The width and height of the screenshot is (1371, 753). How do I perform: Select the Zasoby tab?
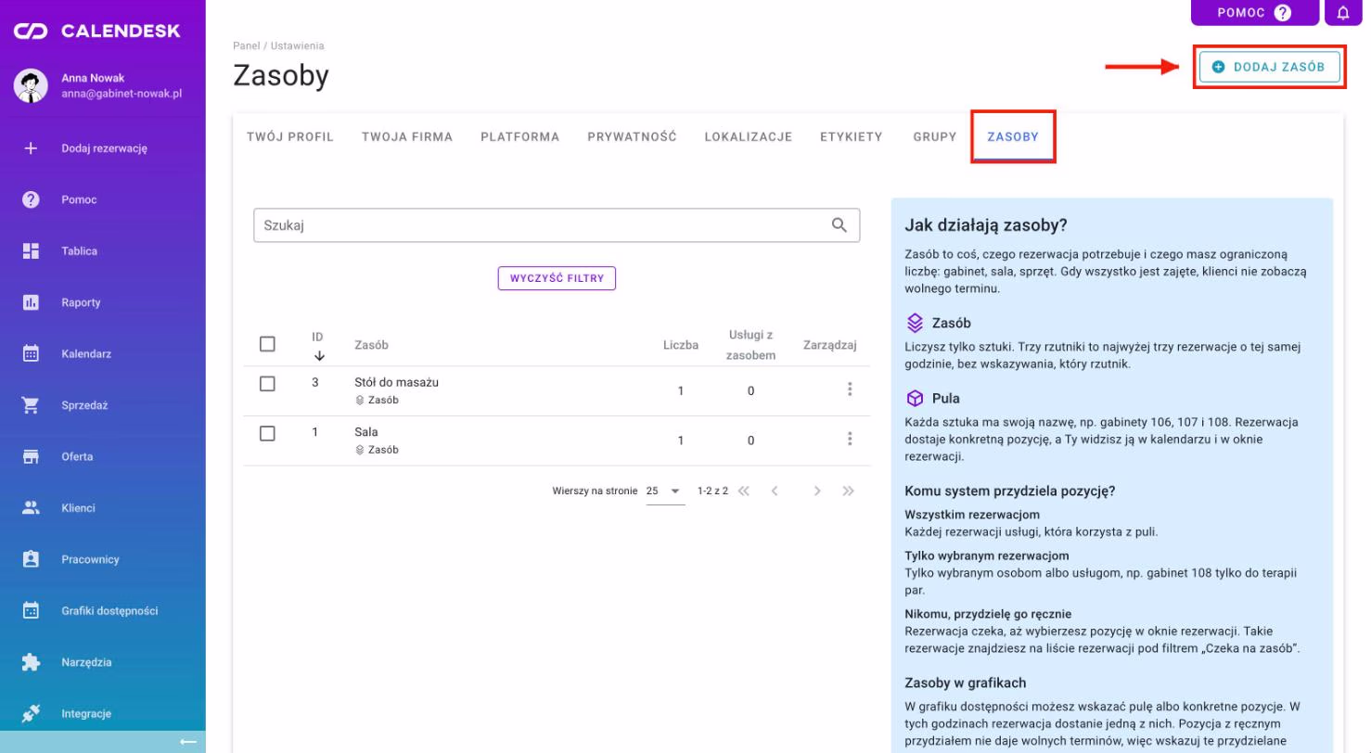click(x=1013, y=137)
